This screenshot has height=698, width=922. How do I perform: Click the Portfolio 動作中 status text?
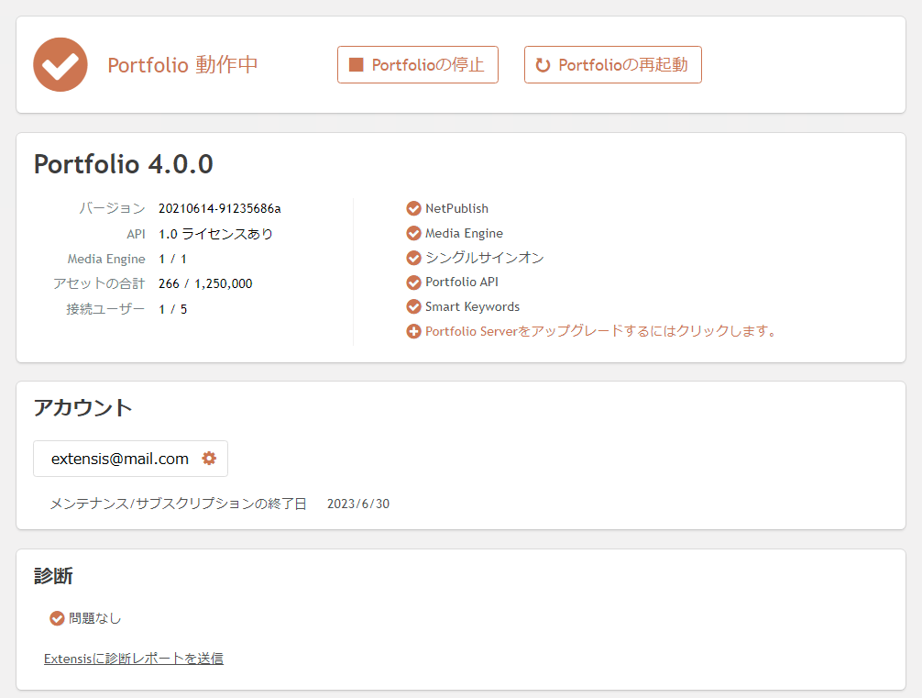183,65
